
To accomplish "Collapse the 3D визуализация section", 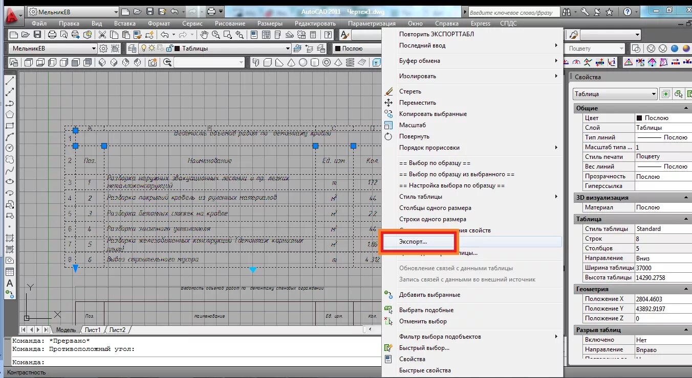I will point(685,198).
